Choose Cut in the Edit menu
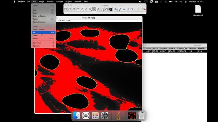218x122 pixels. (x=44, y=10)
